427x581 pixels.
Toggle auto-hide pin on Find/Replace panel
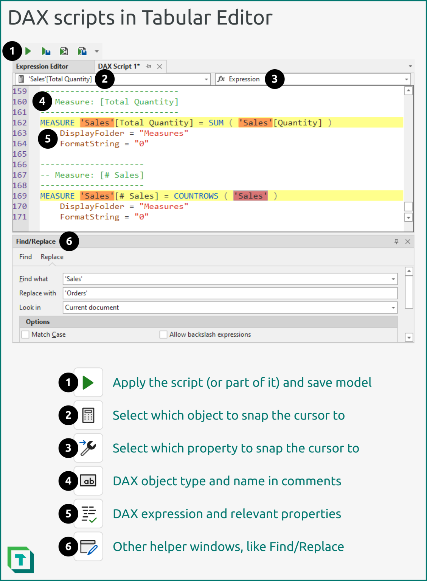(x=396, y=241)
